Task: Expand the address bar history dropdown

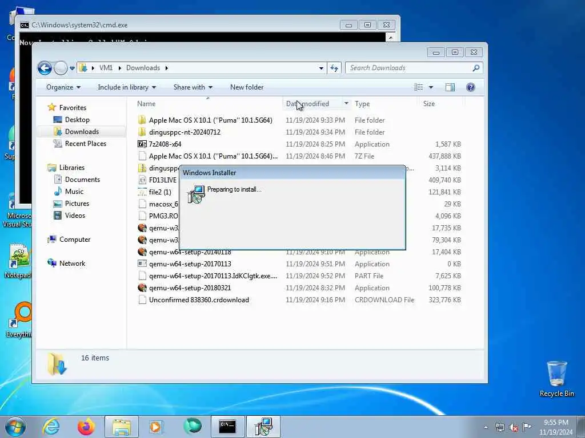Action: [321, 68]
